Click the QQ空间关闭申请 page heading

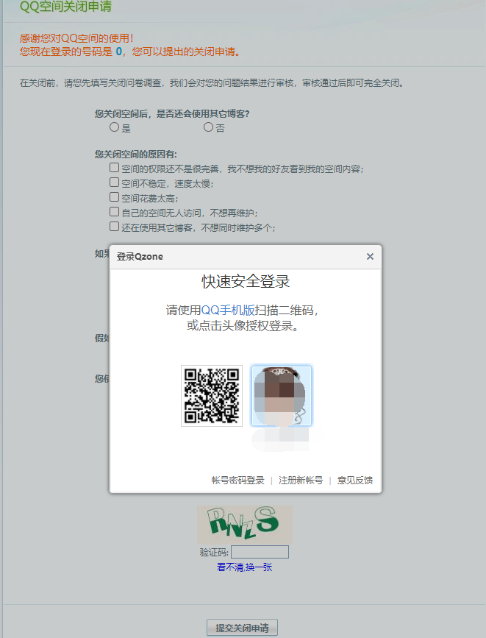[66, 7]
